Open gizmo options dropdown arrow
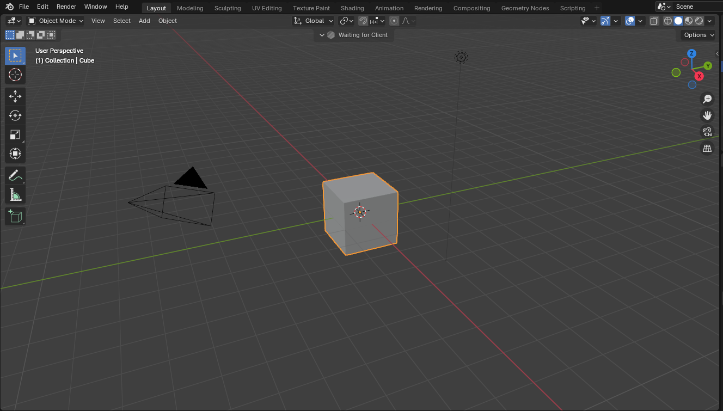723x411 pixels. [x=616, y=21]
